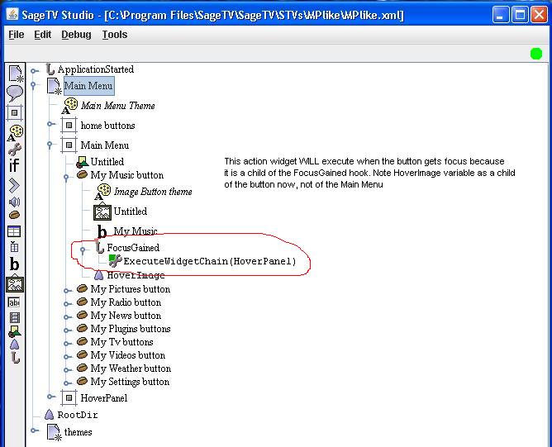Open the Debug menu
This screenshot has width=552, height=447.
click(x=76, y=35)
